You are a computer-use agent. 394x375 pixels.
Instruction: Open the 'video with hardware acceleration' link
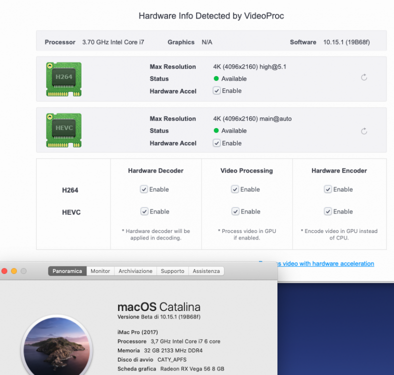(326, 263)
